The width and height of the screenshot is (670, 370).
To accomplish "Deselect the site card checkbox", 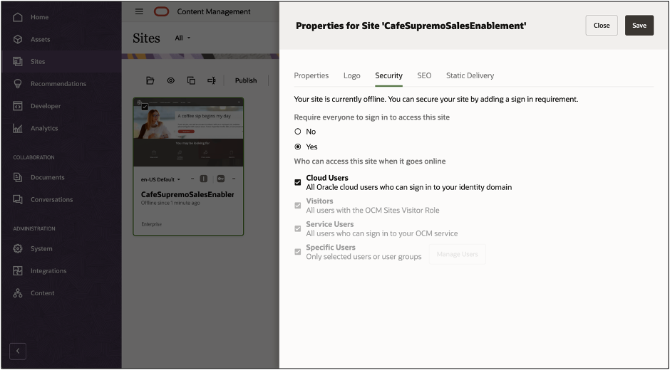I will 145,107.
